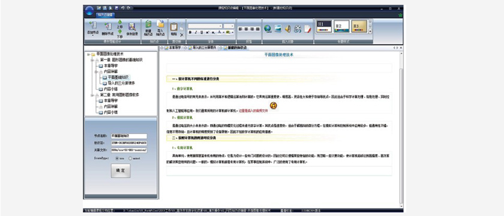Click the 确定 confirm button
Image resolution: width=504 pixels, height=216 pixels.
121,170
